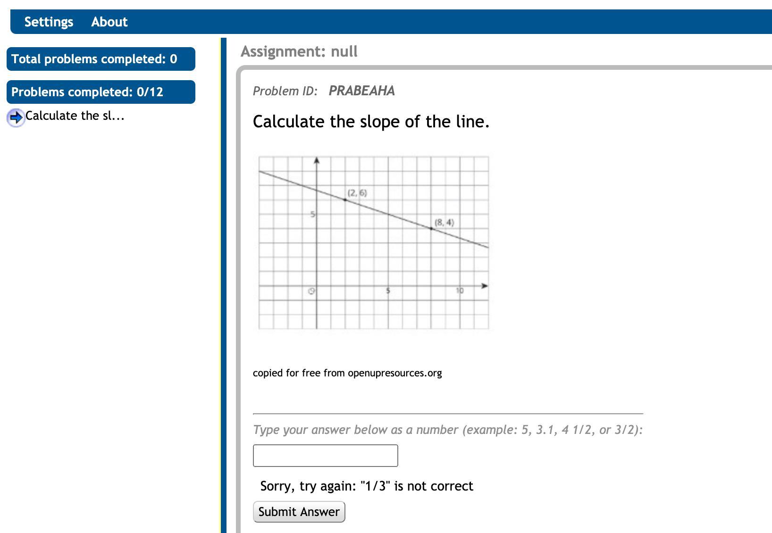
Task: Select the "Calculate the sl..." sidebar problem
Action: coord(75,116)
